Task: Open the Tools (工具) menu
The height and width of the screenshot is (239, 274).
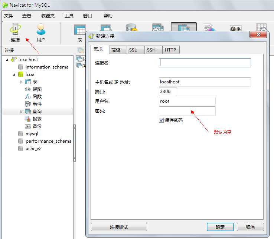Action: pyautogui.click(x=69, y=16)
